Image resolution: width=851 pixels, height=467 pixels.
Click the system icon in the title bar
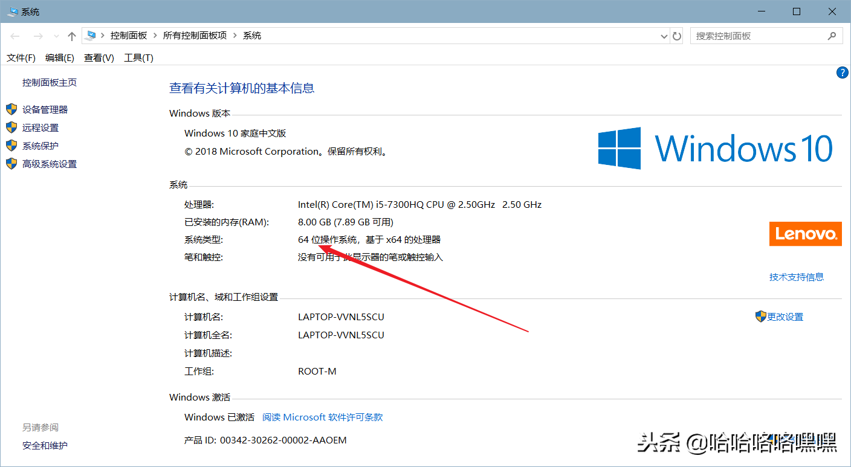point(12,11)
